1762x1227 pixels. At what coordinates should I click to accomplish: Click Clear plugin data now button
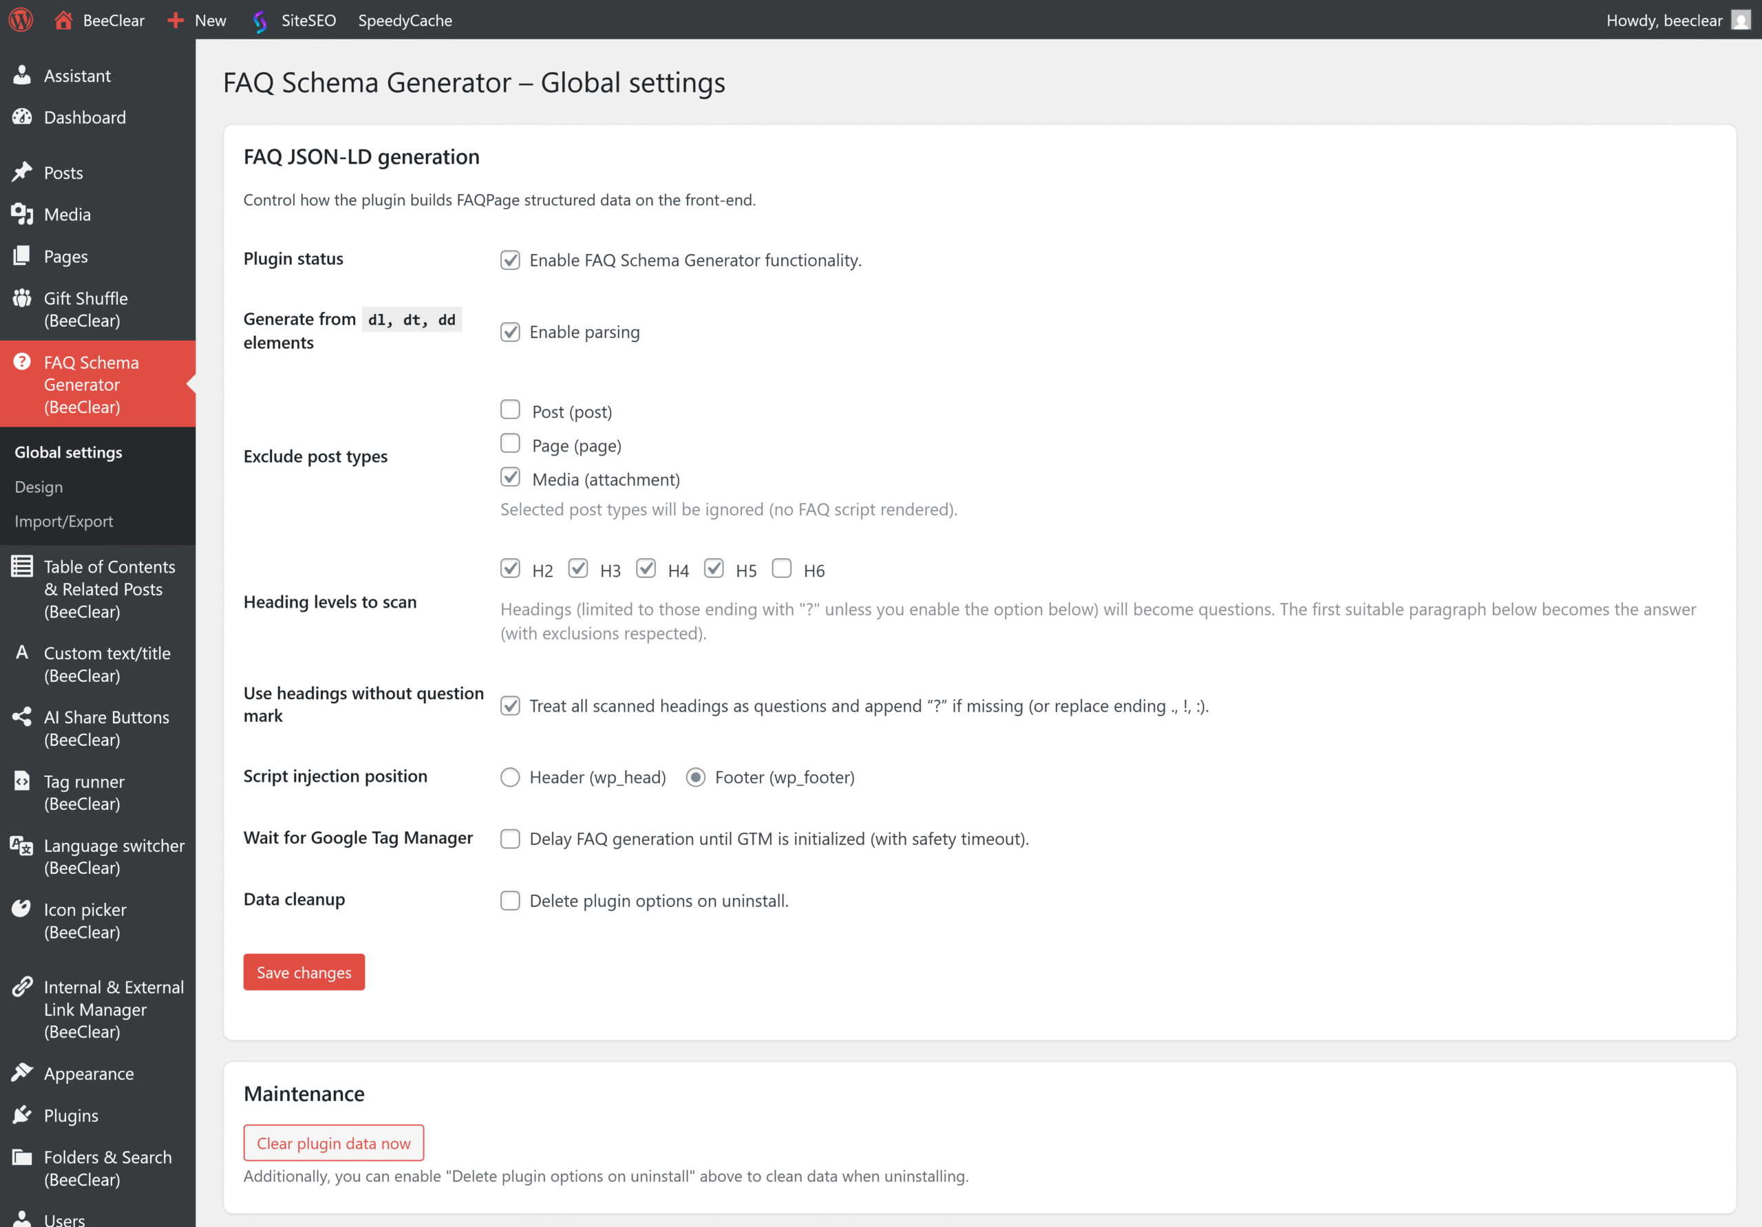pos(333,1143)
